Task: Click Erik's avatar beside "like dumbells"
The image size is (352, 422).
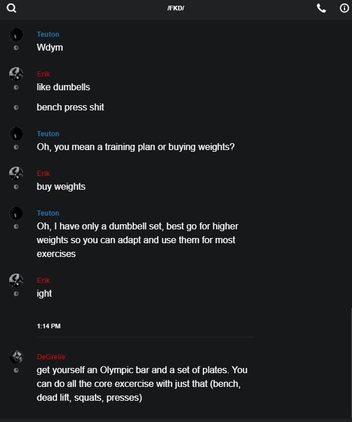Action: (x=16, y=74)
